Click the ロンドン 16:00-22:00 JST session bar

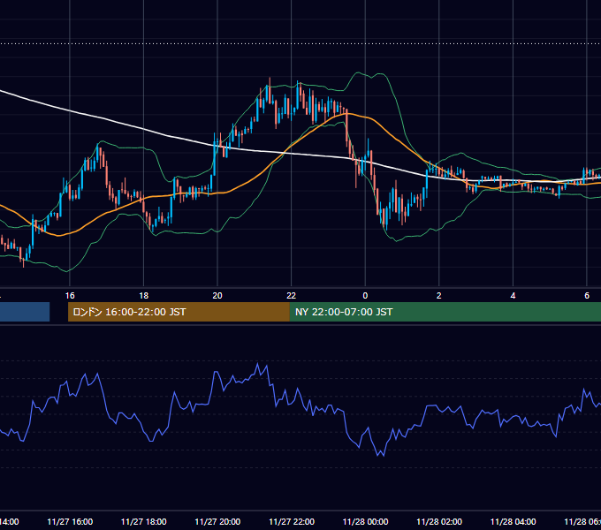[x=179, y=312]
